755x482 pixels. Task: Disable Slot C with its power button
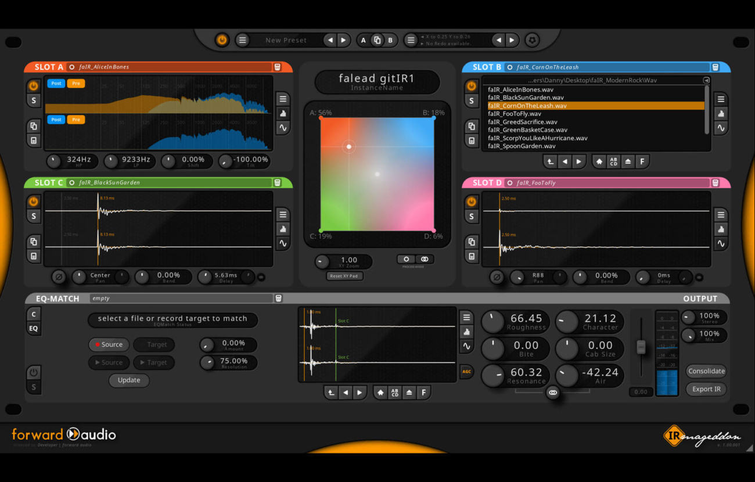pos(34,202)
